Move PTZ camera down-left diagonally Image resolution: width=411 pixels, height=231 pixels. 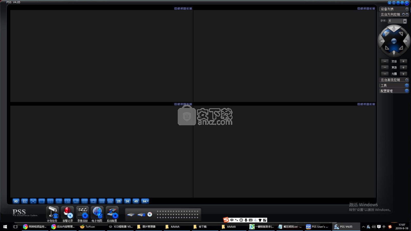coord(387,48)
